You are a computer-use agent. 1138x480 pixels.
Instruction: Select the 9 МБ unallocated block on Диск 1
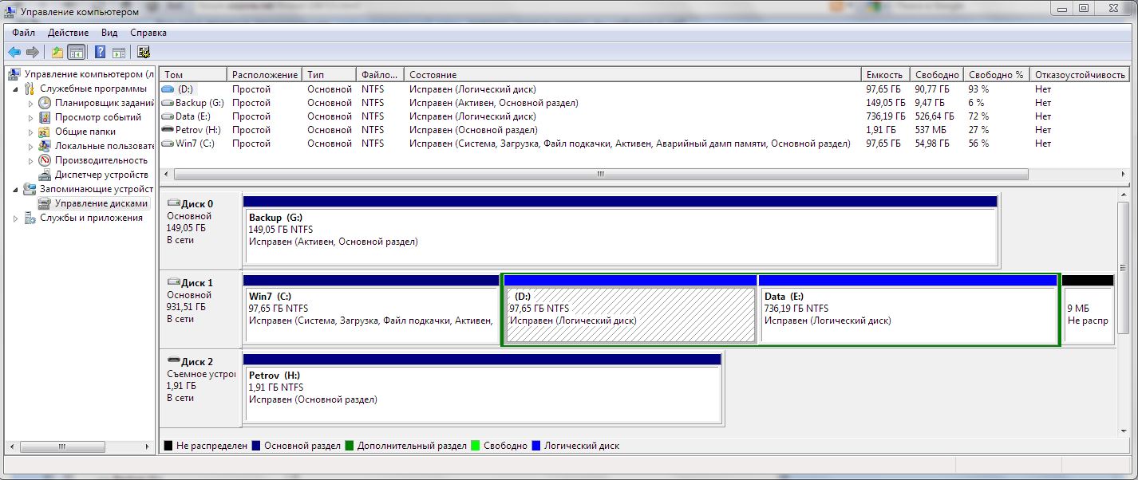click(1088, 309)
